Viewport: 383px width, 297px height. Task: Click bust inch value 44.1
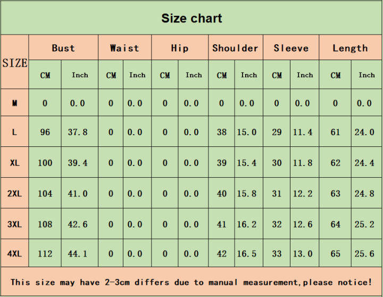coord(78,254)
